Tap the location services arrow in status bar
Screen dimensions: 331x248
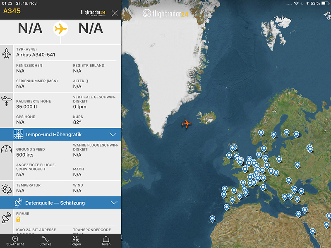[x=307, y=3]
